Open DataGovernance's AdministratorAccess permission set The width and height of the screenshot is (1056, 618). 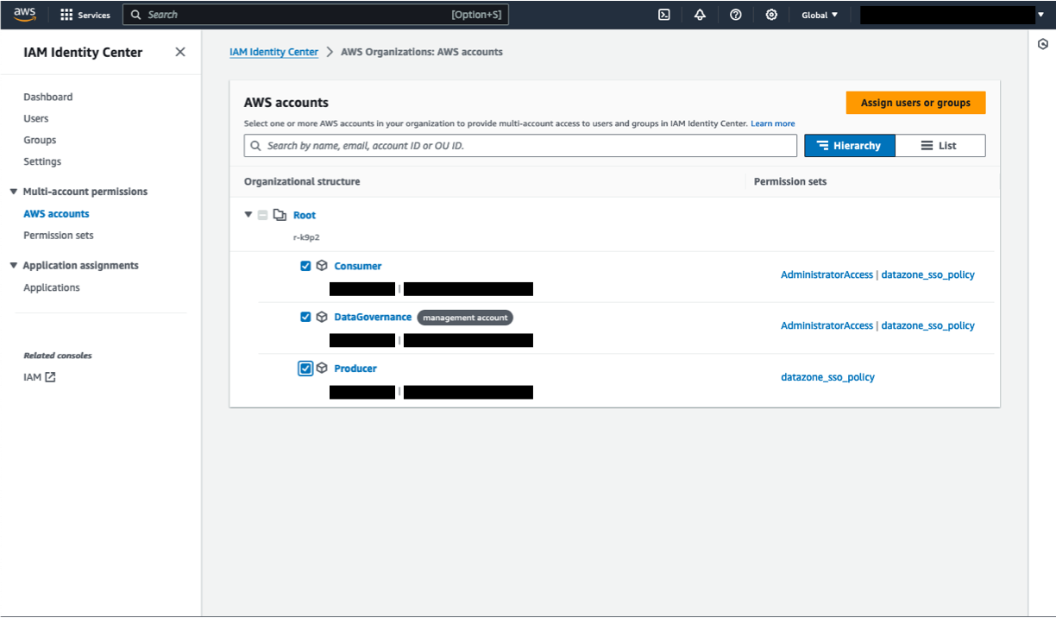tap(827, 325)
